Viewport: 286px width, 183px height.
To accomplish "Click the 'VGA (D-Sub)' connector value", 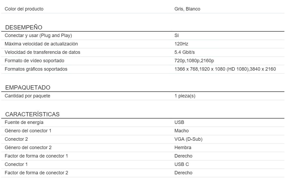I will click(x=188, y=139).
